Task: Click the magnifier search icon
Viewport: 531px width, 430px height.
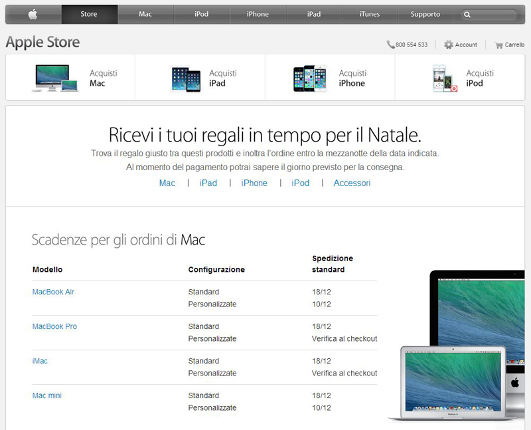Action: (x=467, y=15)
